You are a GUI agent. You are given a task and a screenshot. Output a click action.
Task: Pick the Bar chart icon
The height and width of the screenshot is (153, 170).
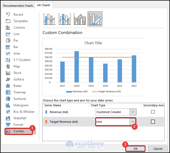(8, 47)
